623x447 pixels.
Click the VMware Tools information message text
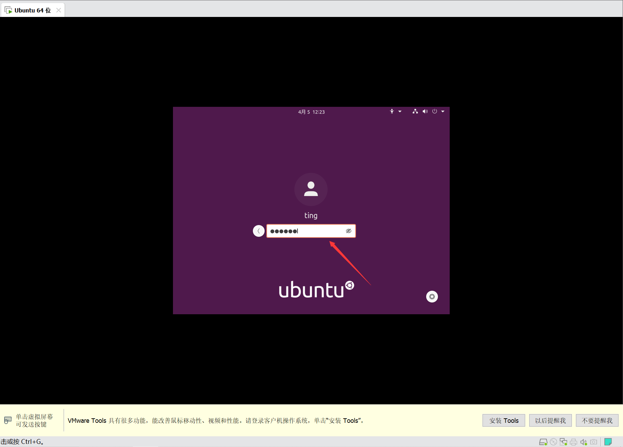216,420
